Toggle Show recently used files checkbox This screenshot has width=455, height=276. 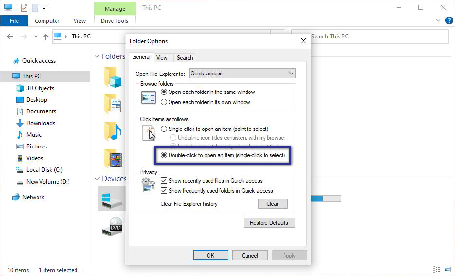pyautogui.click(x=164, y=180)
